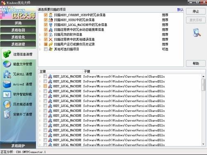Enable 其他可选扫描项目 checkbox
The height and width of the screenshot is (155, 207).
click(x=46, y=49)
